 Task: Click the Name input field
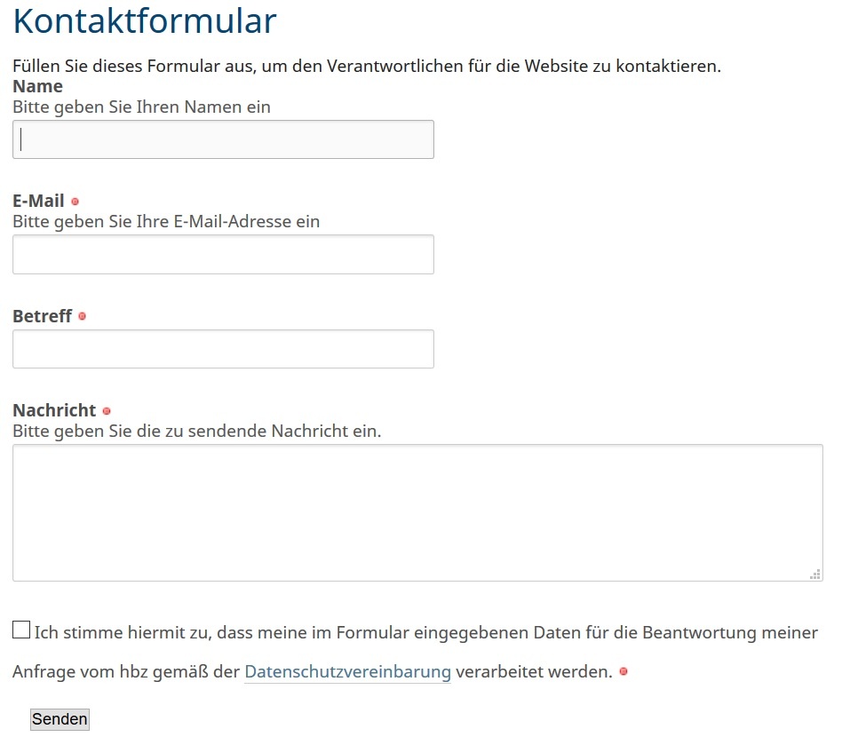(223, 139)
